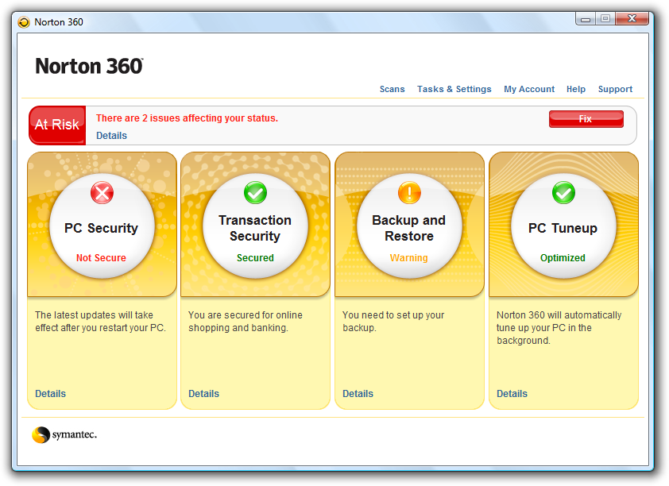Select the PC Tuneup circle
Screen dimensions: 669x486
coord(563,226)
